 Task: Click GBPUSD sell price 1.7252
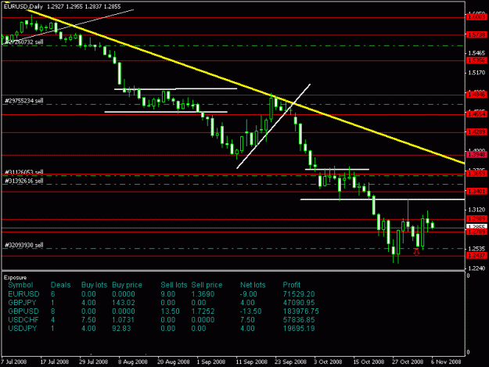pyautogui.click(x=203, y=311)
